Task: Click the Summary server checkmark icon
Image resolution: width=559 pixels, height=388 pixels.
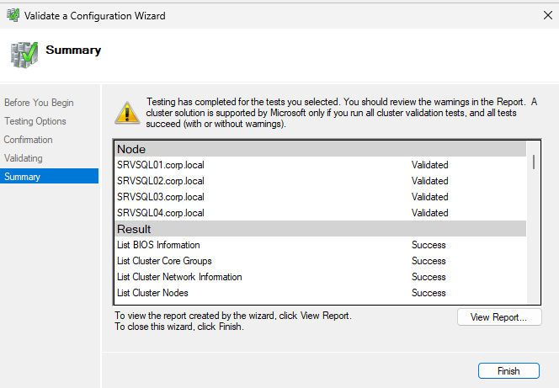Action: pyautogui.click(x=24, y=55)
